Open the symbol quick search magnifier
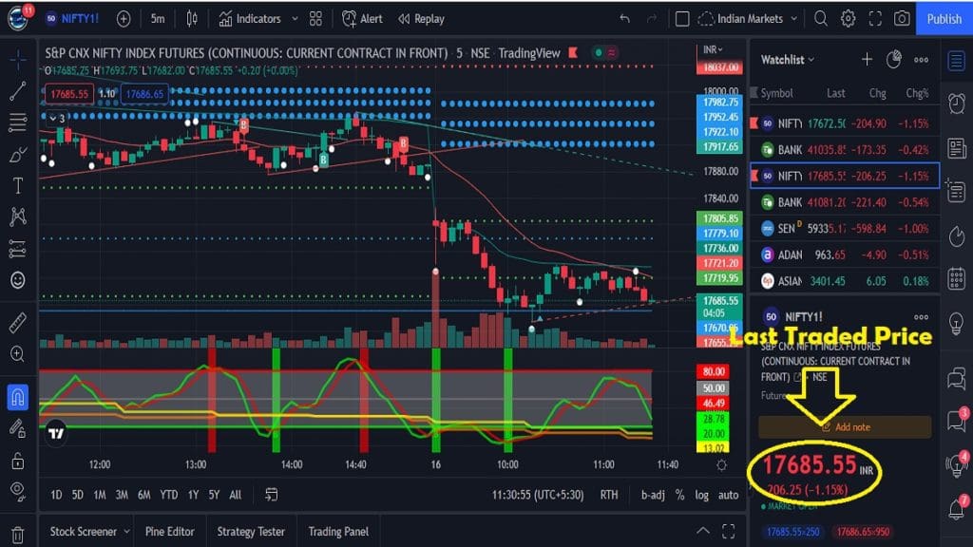The width and height of the screenshot is (973, 547). [821, 19]
